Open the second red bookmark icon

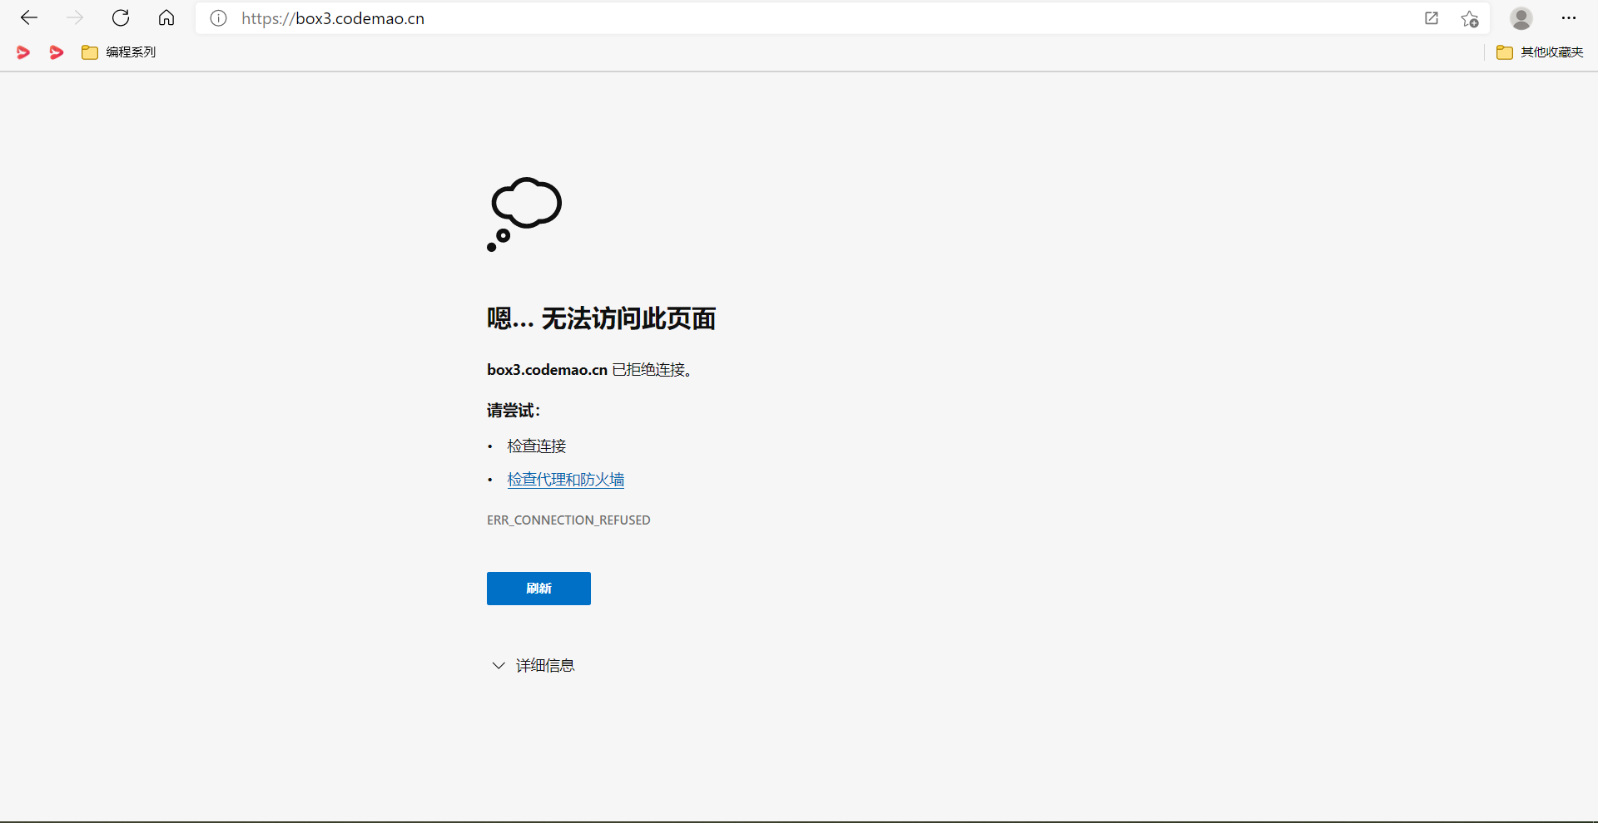57,52
